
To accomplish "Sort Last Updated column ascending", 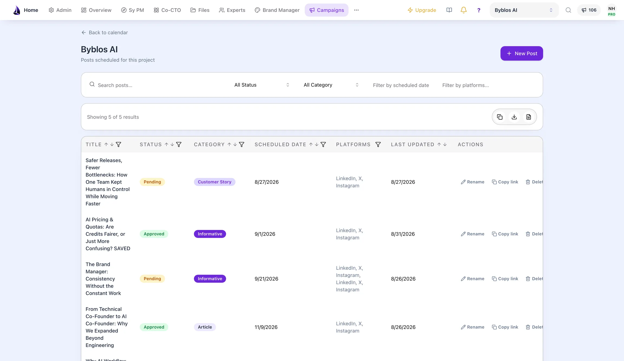I will (x=439, y=145).
